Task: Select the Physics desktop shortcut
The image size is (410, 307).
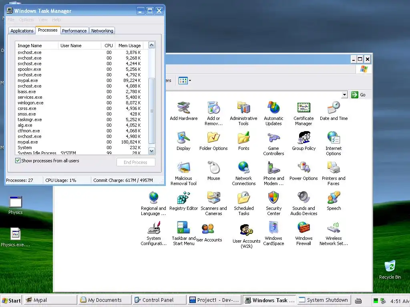Action: pyautogui.click(x=16, y=205)
